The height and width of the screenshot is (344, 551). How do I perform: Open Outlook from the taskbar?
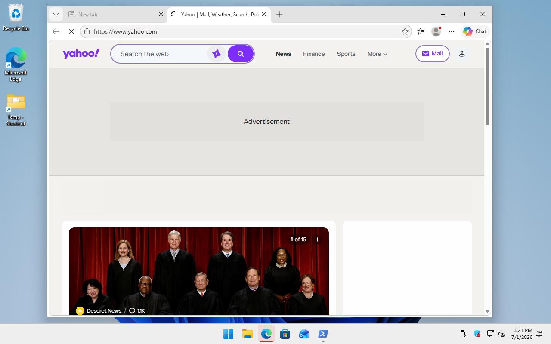click(x=304, y=334)
